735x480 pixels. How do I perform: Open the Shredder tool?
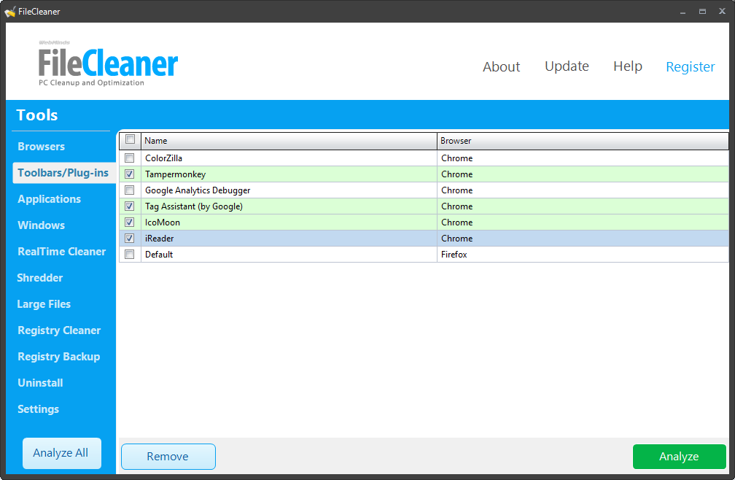click(x=40, y=278)
